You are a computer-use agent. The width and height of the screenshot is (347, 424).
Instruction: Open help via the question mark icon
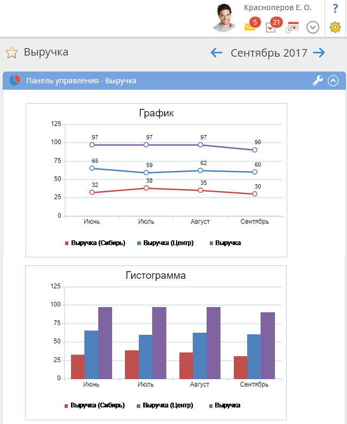(x=335, y=9)
